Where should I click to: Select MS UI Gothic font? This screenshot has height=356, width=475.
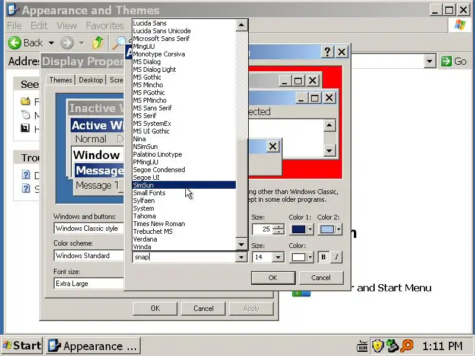coord(184,131)
